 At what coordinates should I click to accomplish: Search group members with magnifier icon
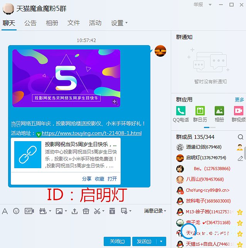pos(241,137)
